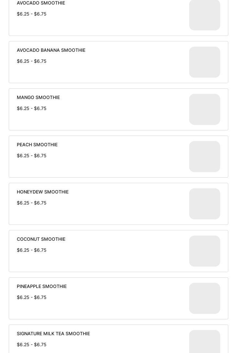The height and width of the screenshot is (353, 237).
Task: Click the Mango Smoothie price range
Action: coord(31,108)
